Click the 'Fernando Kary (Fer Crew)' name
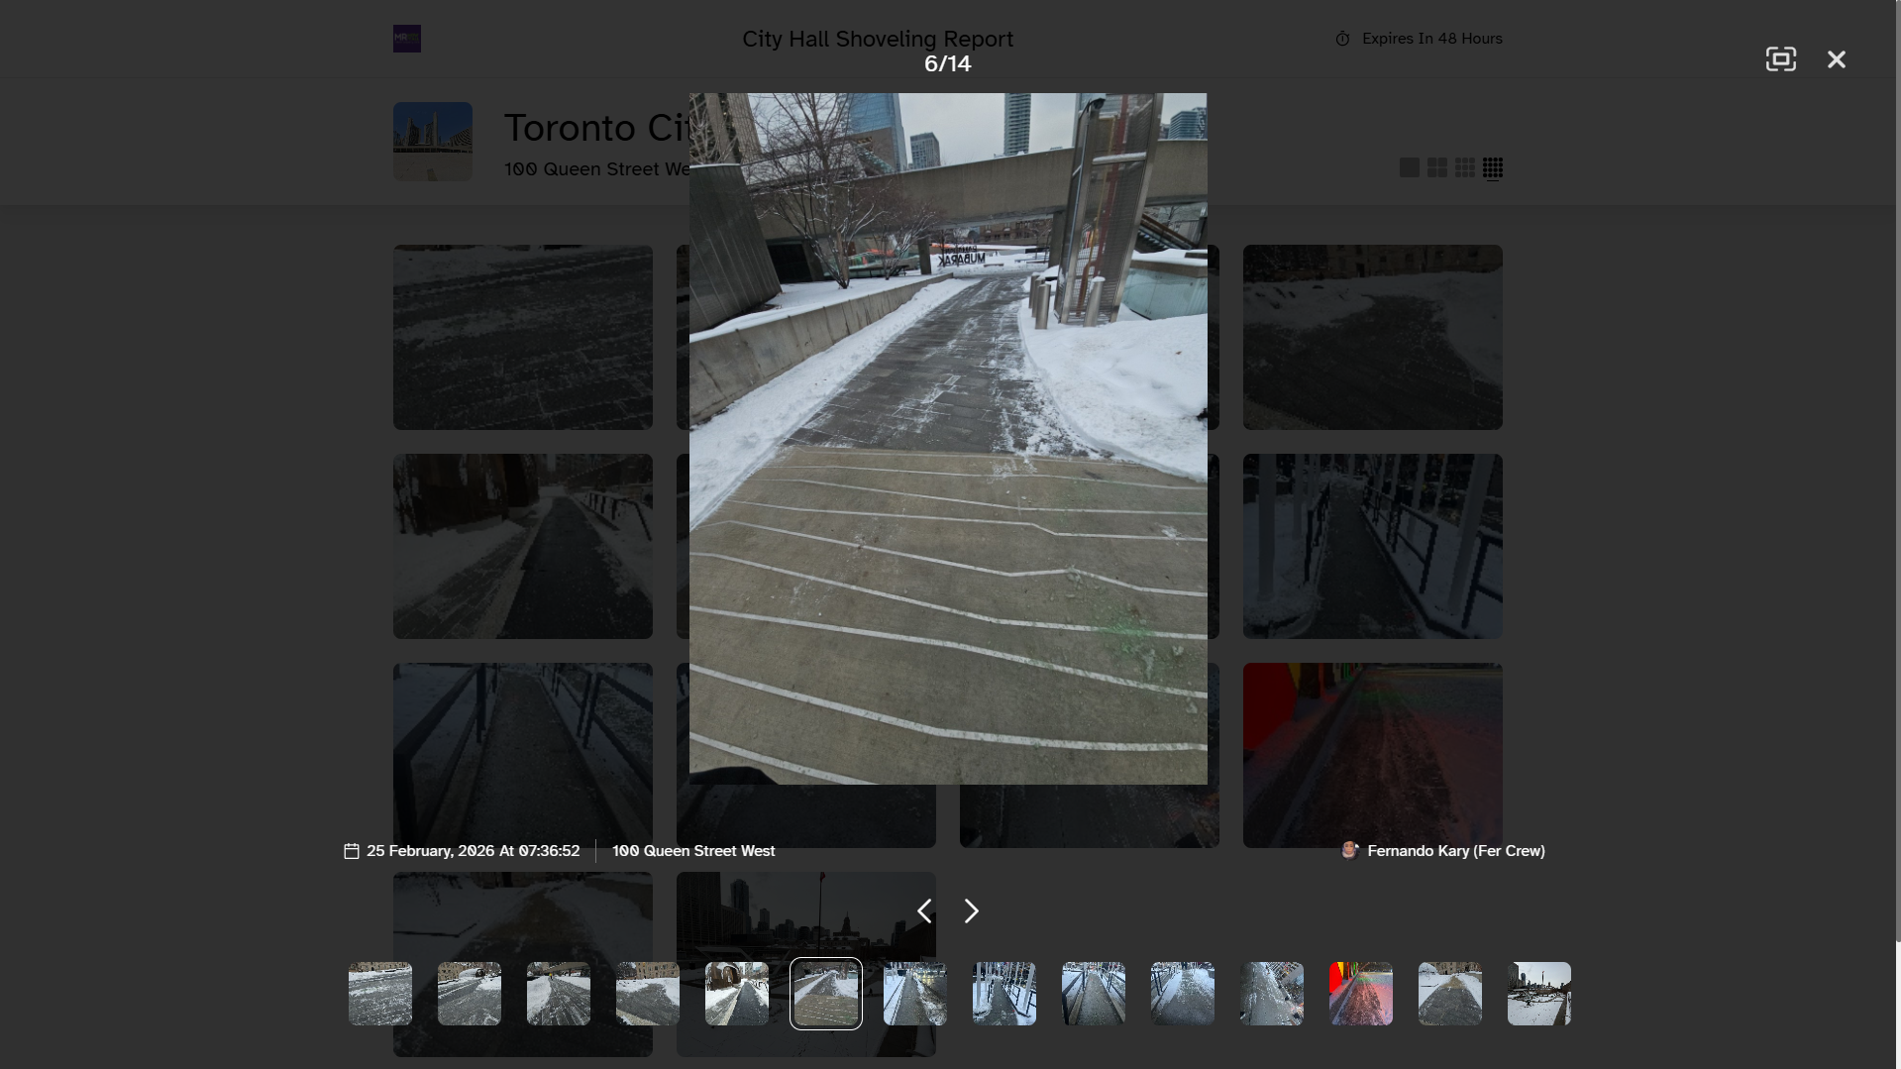1901x1069 pixels. click(1456, 851)
